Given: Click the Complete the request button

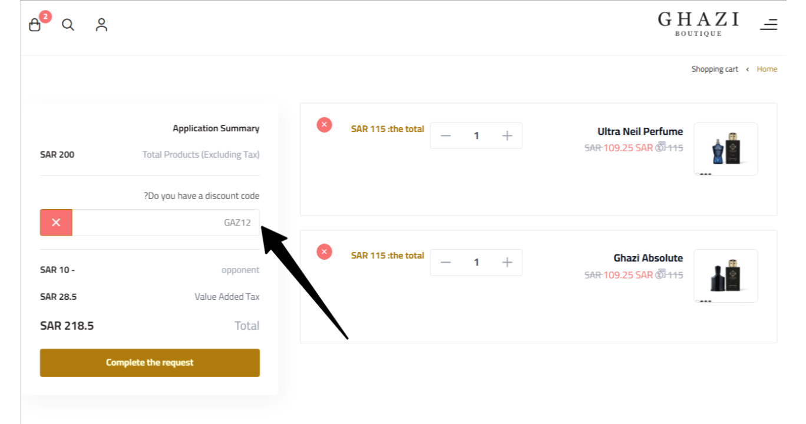Looking at the screenshot, I should click(x=150, y=363).
